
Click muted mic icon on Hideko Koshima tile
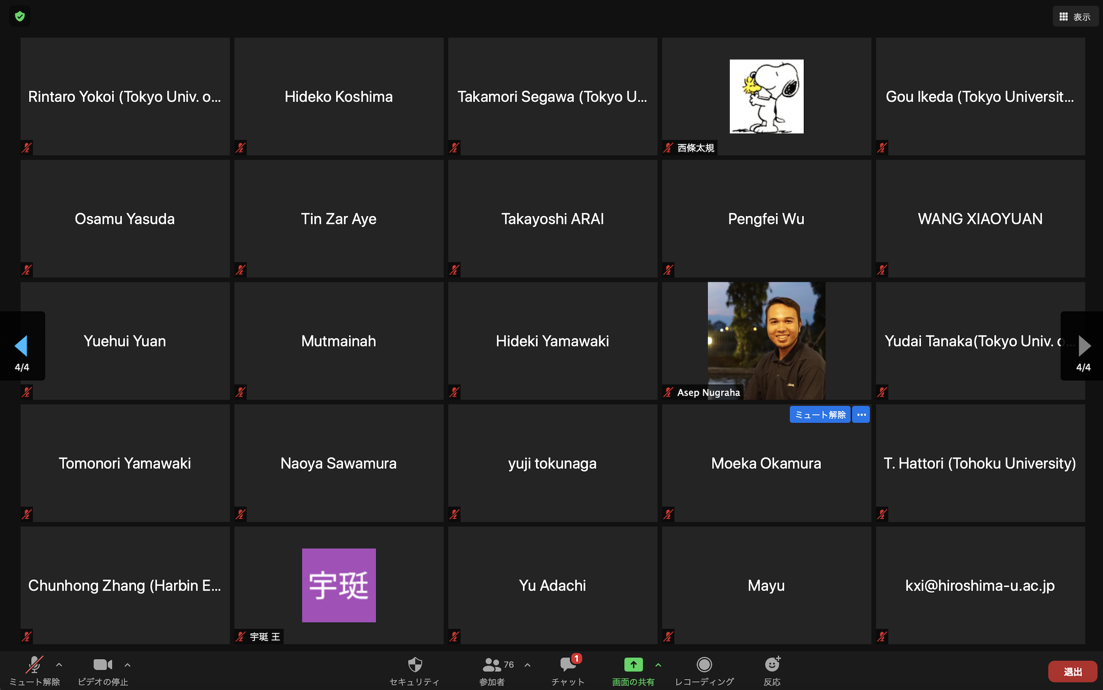(240, 148)
